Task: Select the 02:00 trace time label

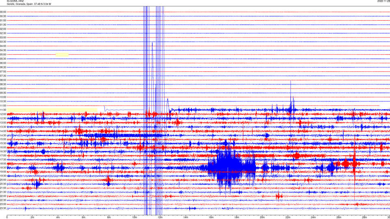Action: coord(3,29)
